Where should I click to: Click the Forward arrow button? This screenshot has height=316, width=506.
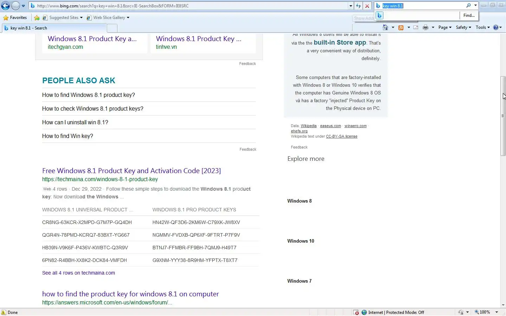[15, 6]
